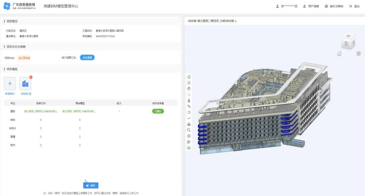Select the pan hand tool
Screen dimensions: 365x196
pyautogui.click(x=189, y=89)
